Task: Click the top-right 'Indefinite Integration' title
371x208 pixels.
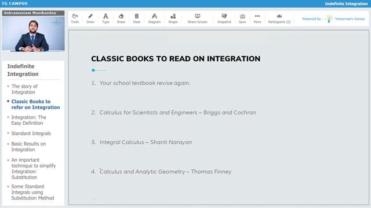Action: (x=346, y=4)
